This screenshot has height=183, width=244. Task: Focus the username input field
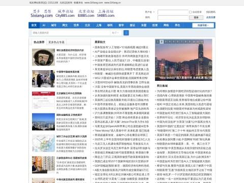[173, 12]
